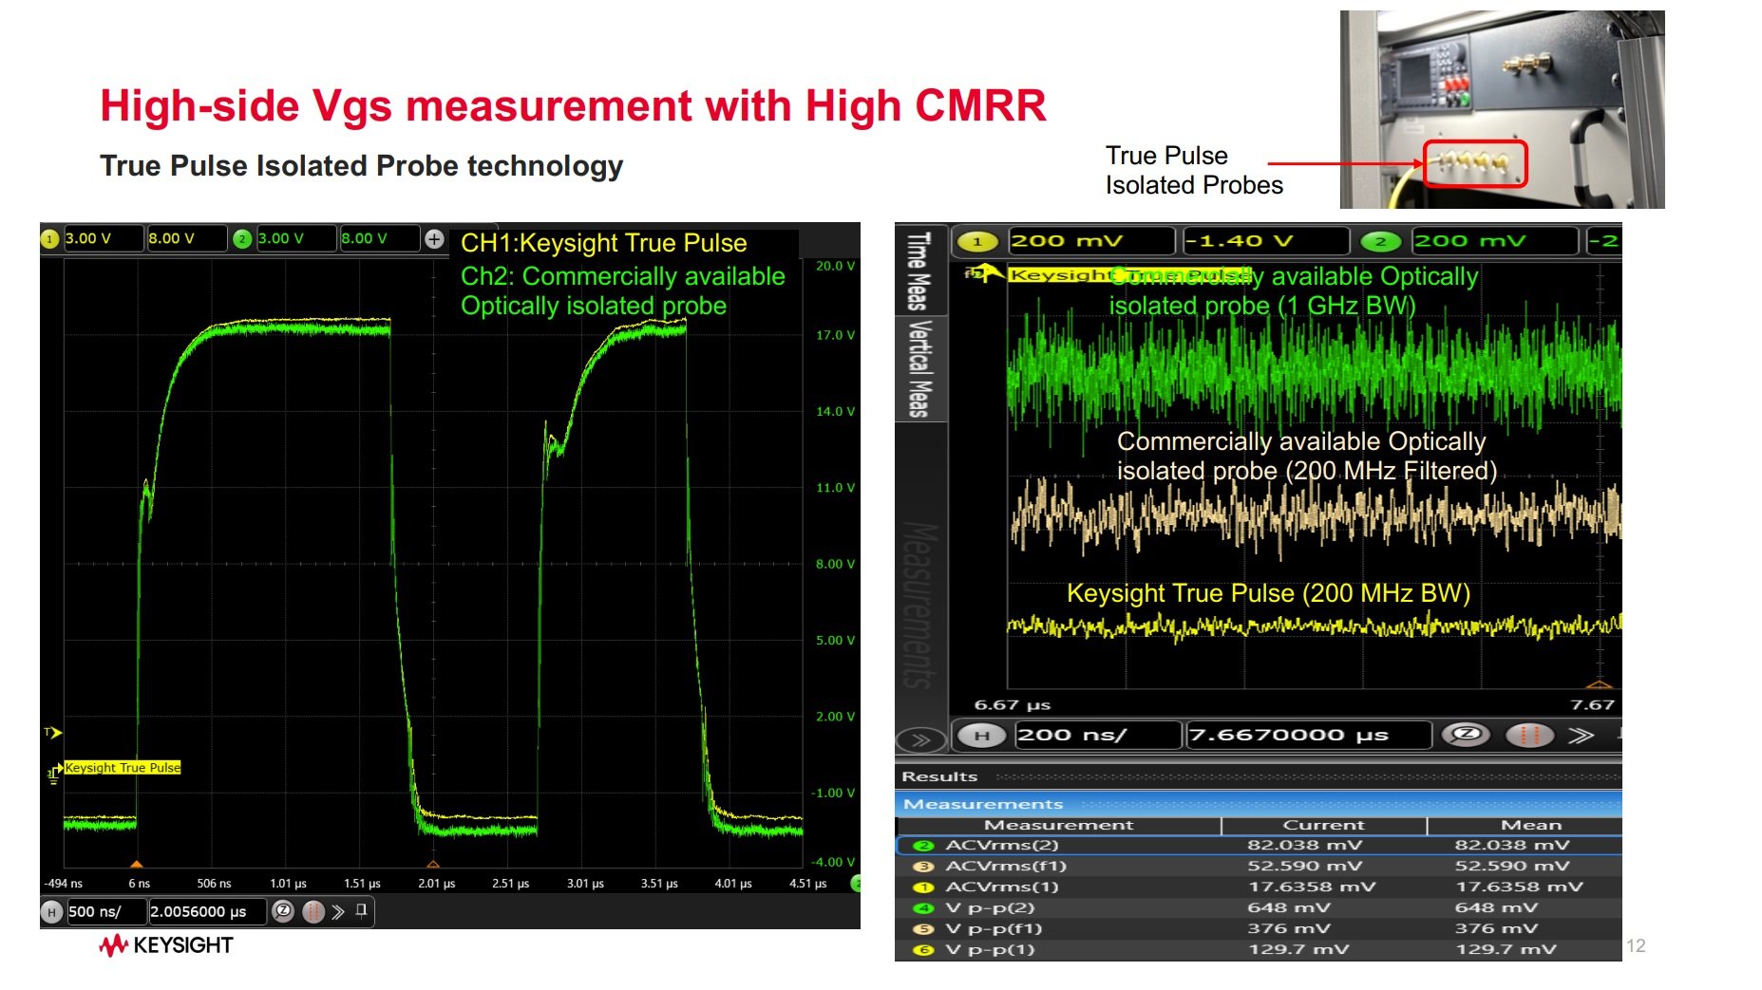The image size is (1762, 990).
Task: Open Time Meas sidebar tab
Action: click(918, 271)
